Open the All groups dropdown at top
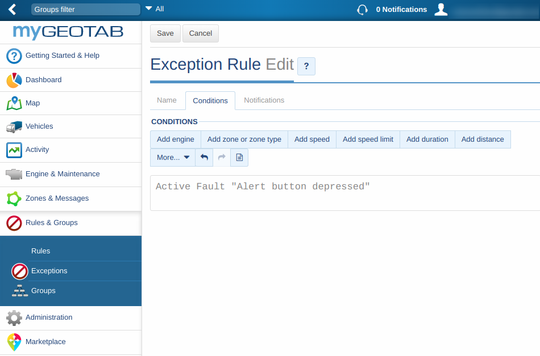The image size is (540, 356). point(155,9)
